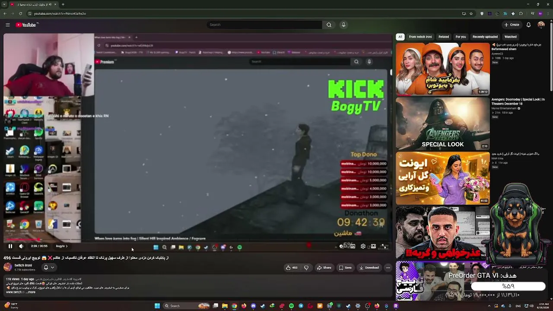Share this video
Screen dimensions: 553x311
324,268
